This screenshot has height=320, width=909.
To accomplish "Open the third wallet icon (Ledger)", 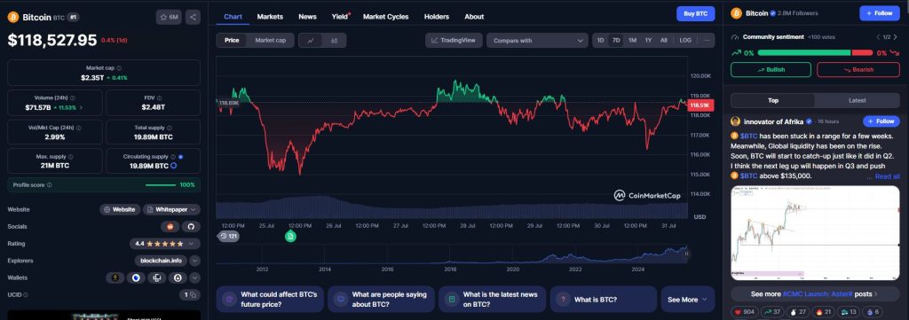I will tap(156, 278).
